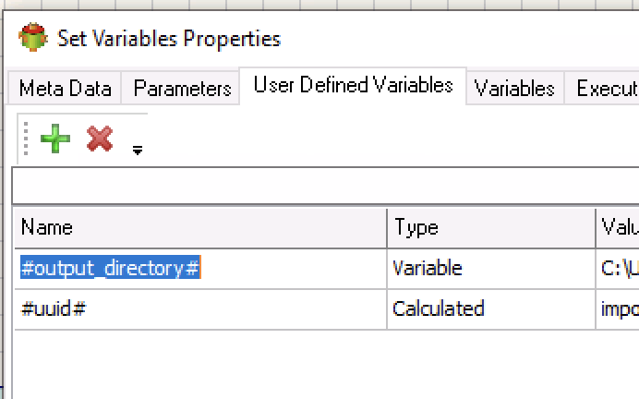
Task: Click the Name column header
Action: pyautogui.click(x=200, y=227)
